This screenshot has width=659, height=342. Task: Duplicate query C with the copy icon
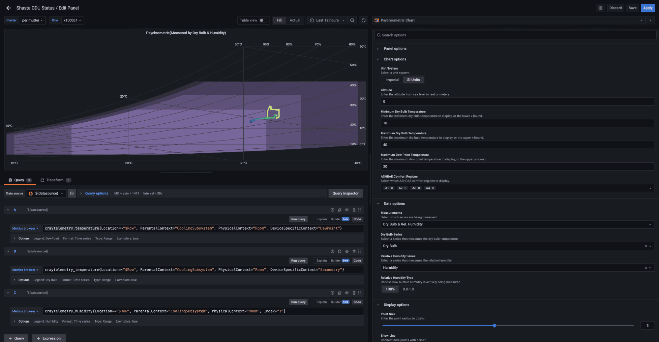[x=340, y=293]
